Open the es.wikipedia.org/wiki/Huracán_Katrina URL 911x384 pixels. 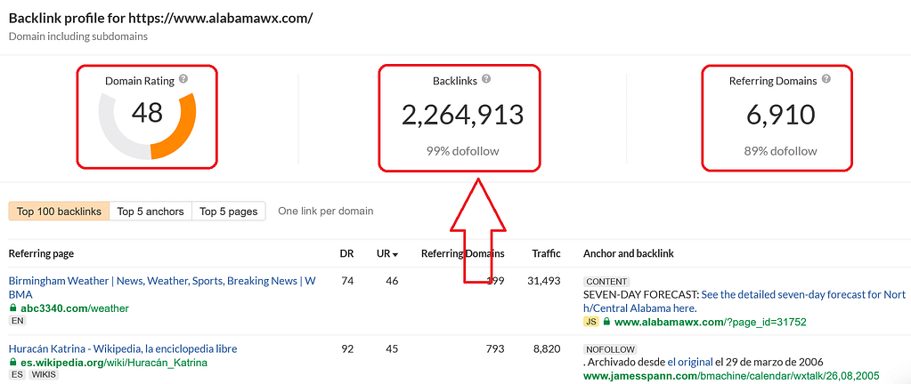point(114,363)
